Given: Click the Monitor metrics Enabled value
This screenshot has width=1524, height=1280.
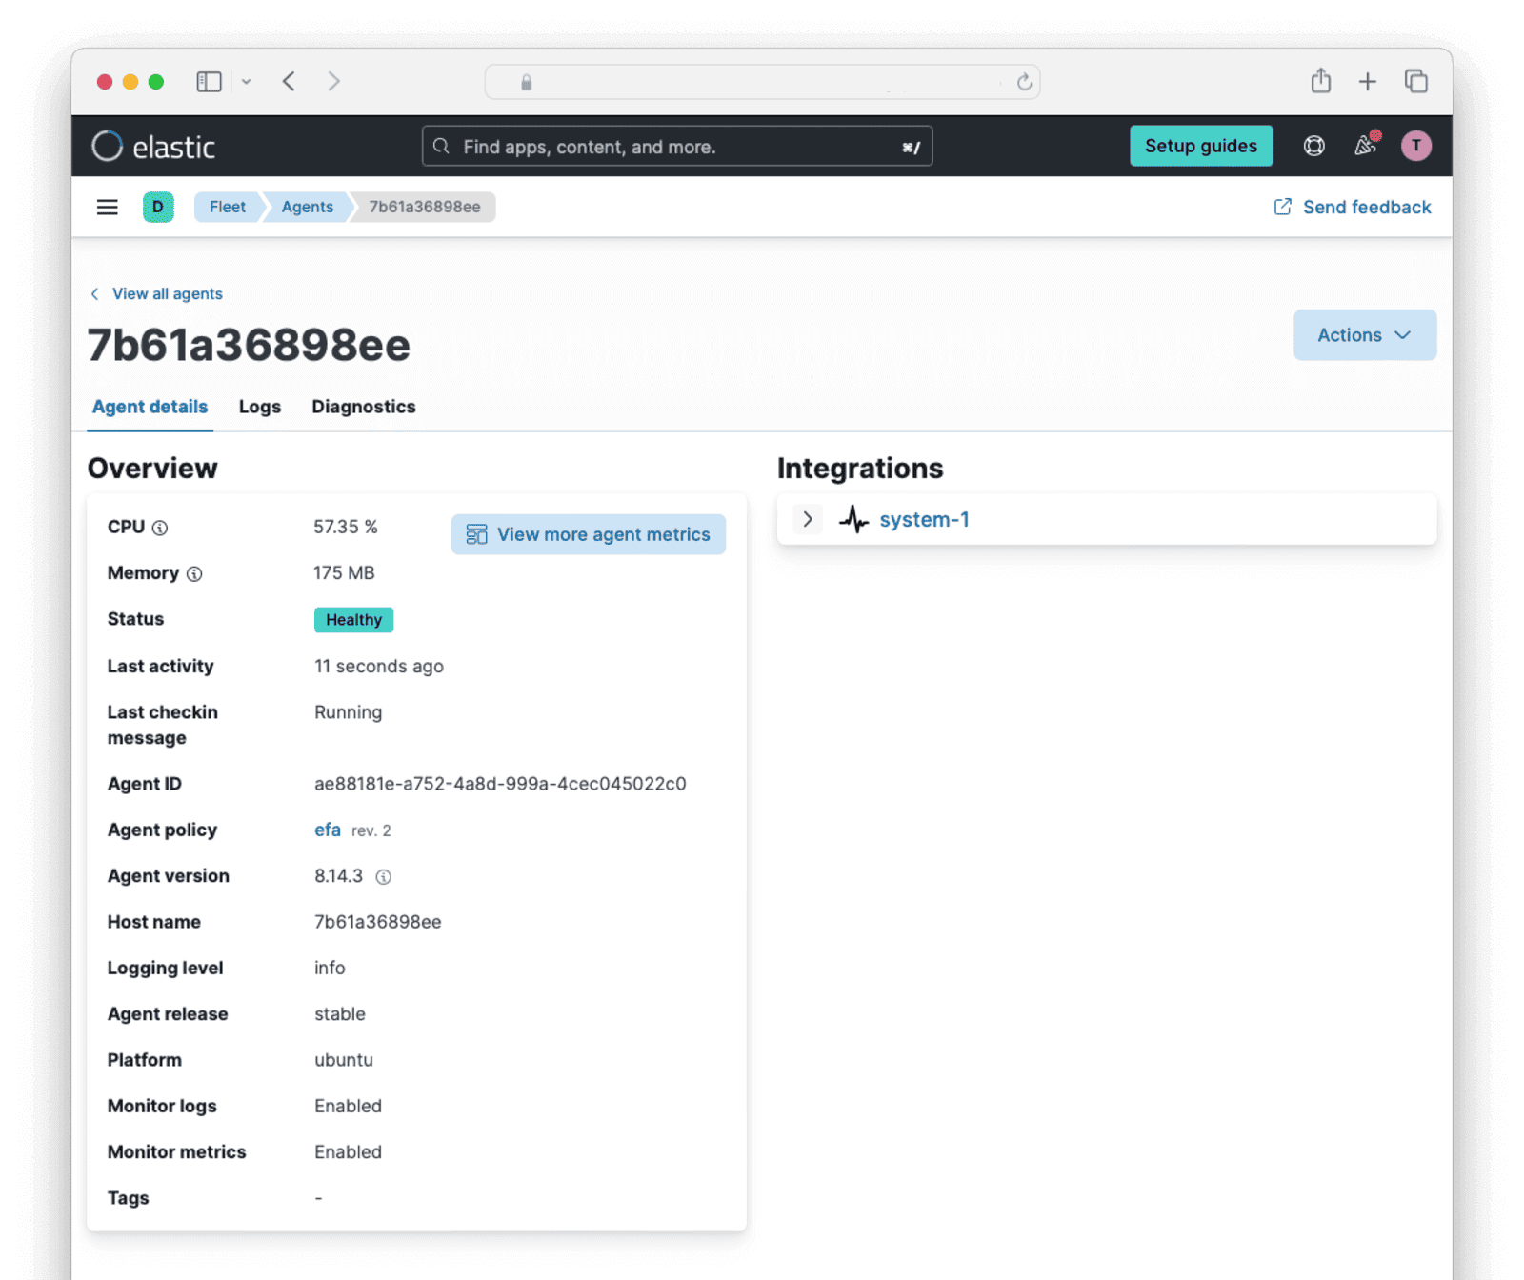Looking at the screenshot, I should [x=348, y=1152].
